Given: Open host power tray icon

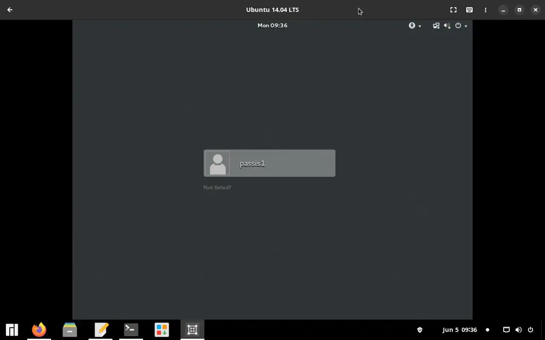Looking at the screenshot, I should coord(531,330).
